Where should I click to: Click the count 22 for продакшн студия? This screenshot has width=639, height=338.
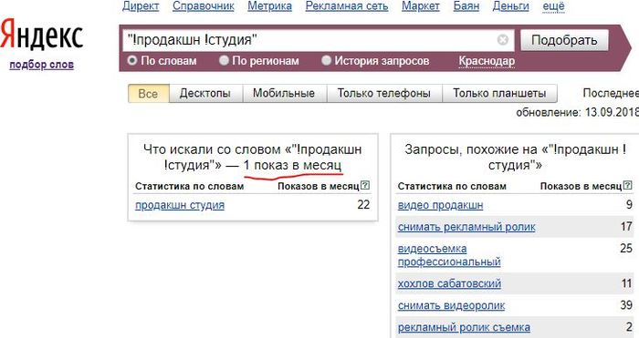pyautogui.click(x=363, y=205)
